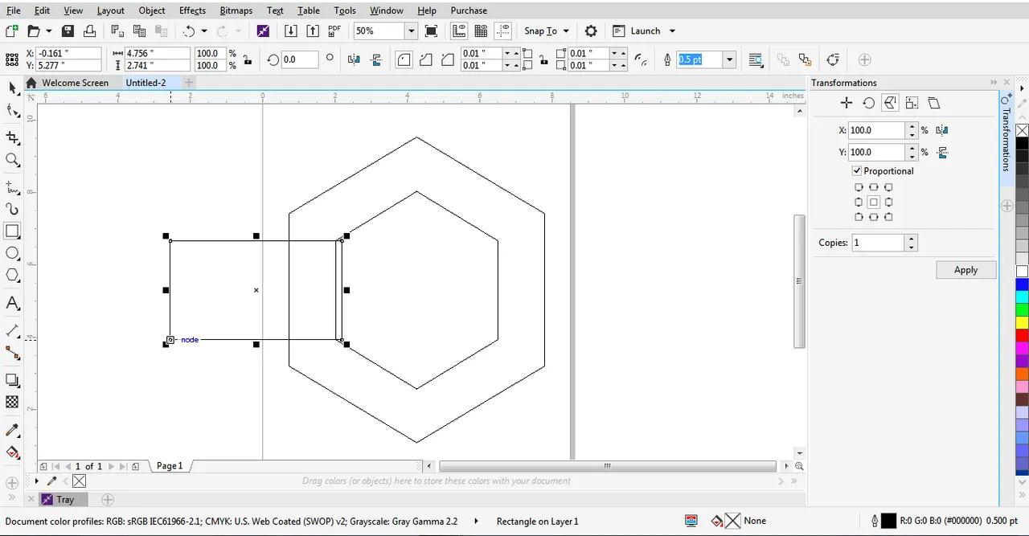
Task: Select the Polygon tool in the toolbox
Action: click(x=12, y=276)
